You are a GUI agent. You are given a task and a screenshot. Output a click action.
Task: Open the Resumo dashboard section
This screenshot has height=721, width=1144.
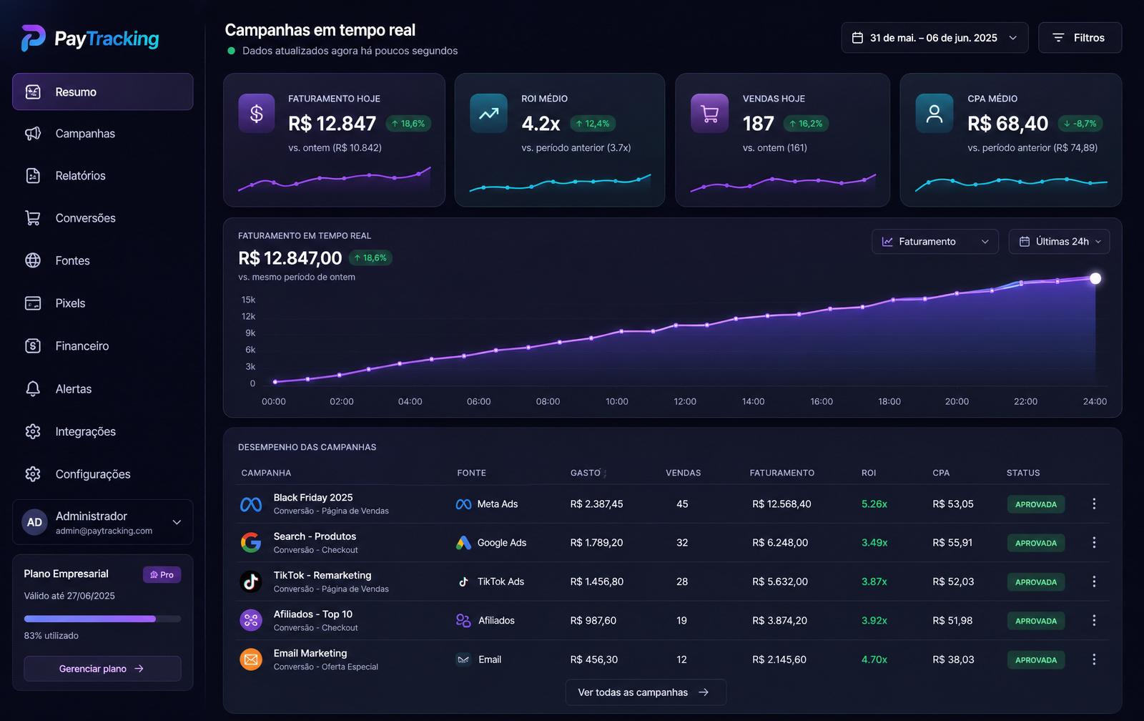[102, 92]
